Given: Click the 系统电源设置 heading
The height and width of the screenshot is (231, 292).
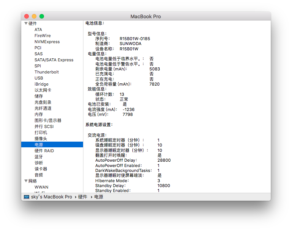Looking at the screenshot, I should 99,125.
